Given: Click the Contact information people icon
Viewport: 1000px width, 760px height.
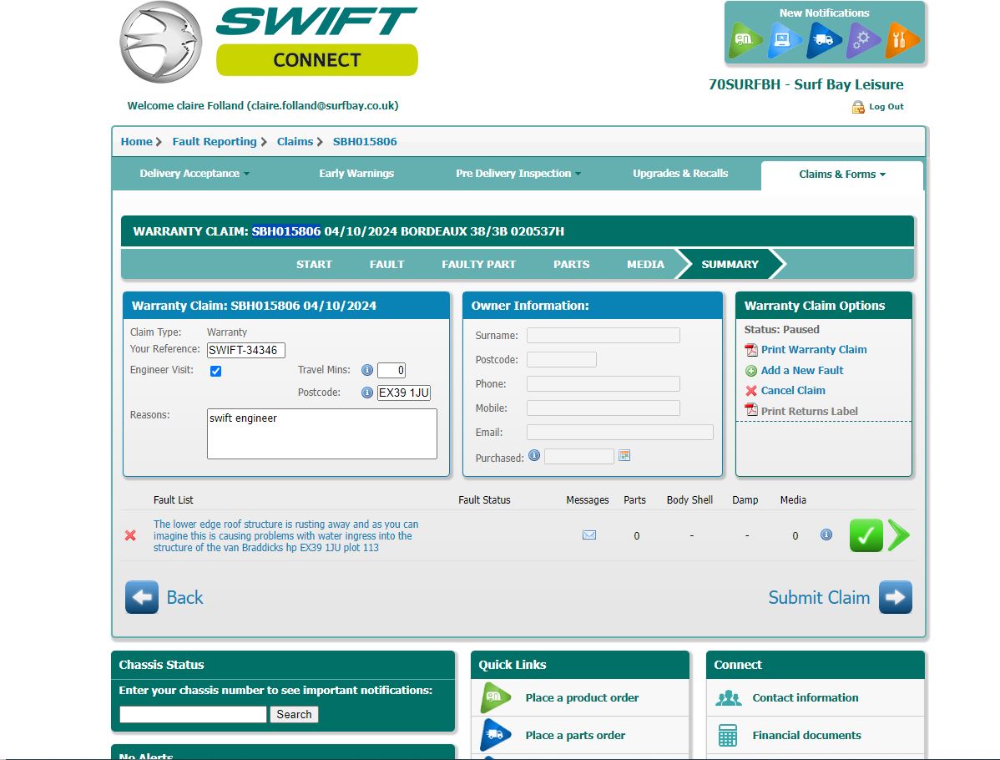Looking at the screenshot, I should point(729,698).
